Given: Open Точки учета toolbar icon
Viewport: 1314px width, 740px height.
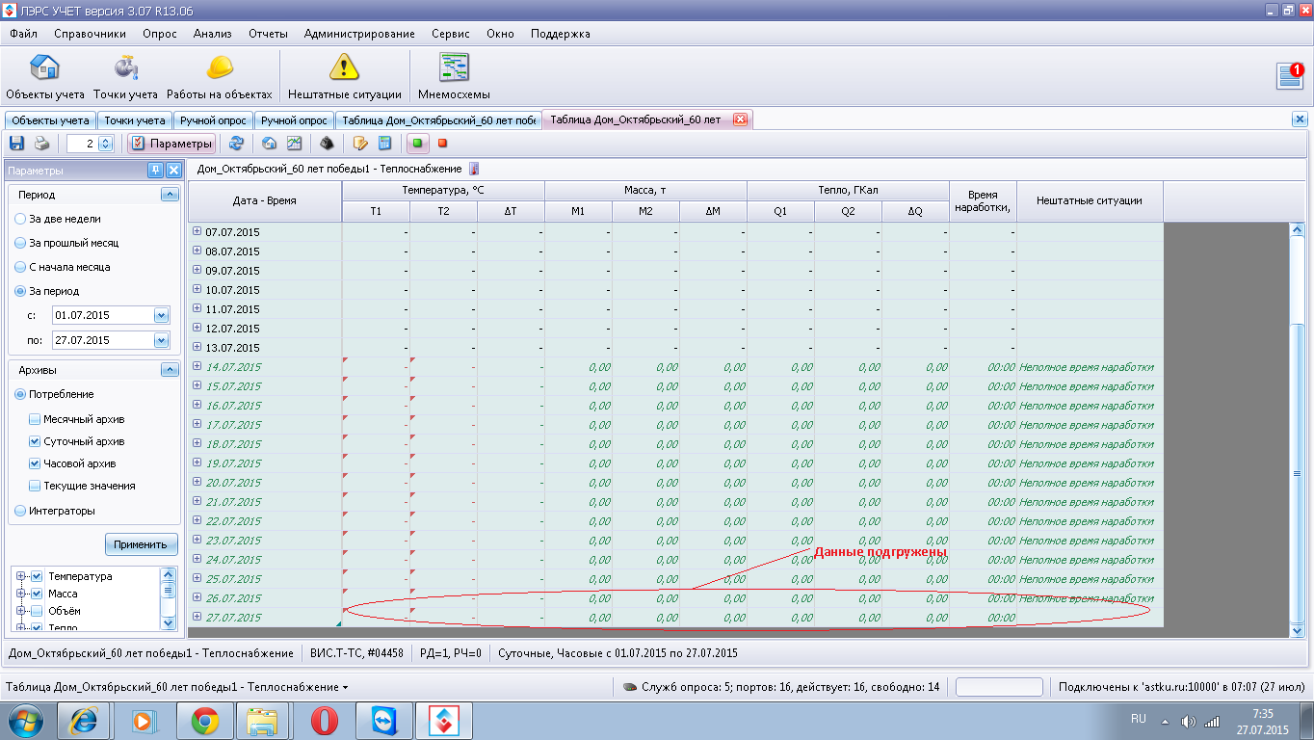Looking at the screenshot, I should tap(125, 77).
